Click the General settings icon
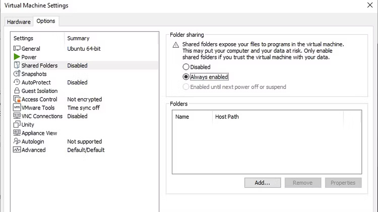378x212 pixels. [x=17, y=49]
